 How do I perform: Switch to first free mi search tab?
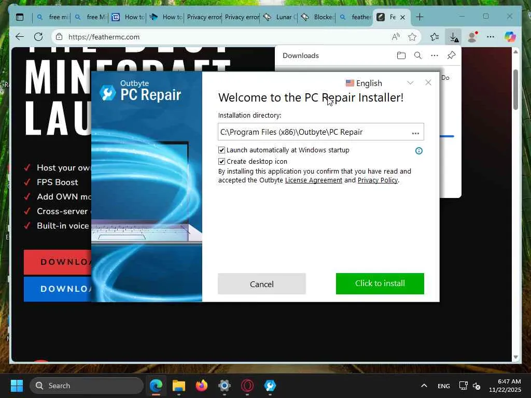pyautogui.click(x=52, y=17)
